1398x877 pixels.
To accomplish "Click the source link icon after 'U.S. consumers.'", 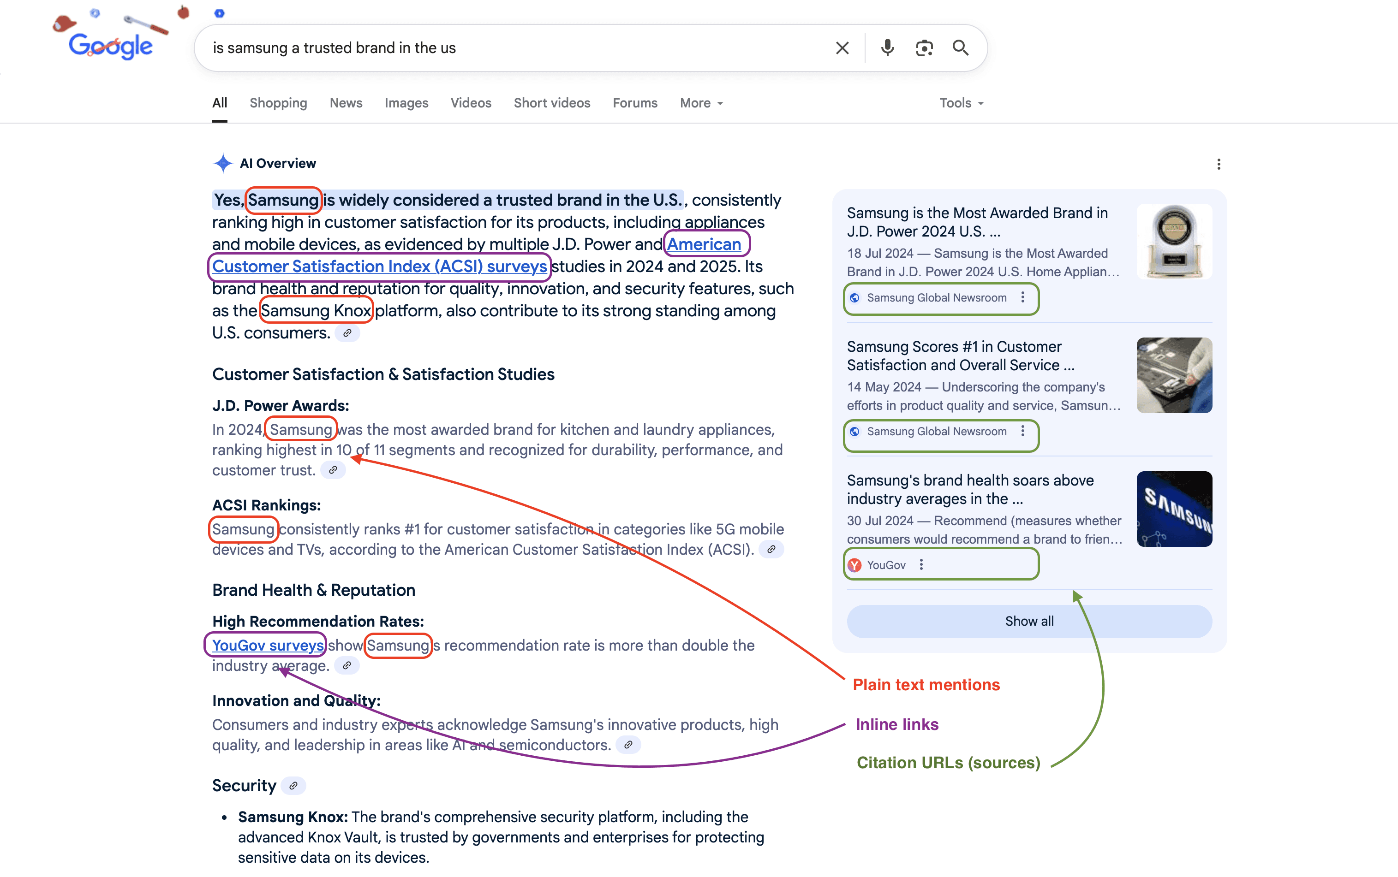I will coord(347,333).
